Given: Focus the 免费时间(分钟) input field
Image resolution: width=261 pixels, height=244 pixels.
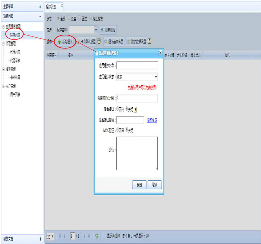Looking at the screenshot, I should coord(137,98).
